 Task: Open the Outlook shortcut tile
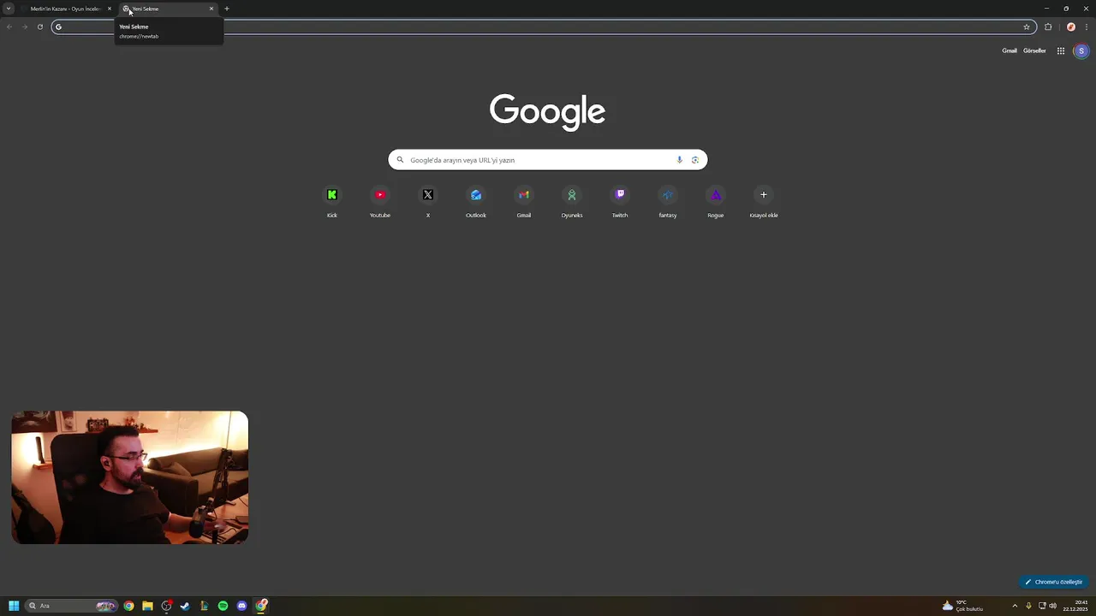coord(476,202)
